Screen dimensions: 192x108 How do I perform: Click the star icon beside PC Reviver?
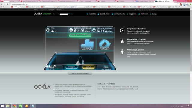(x=122, y=41)
